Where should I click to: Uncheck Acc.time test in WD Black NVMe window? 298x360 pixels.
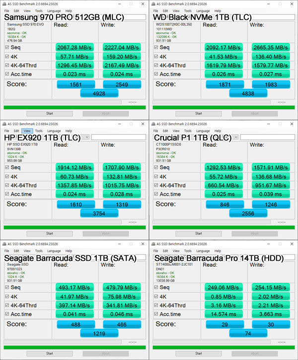point(156,74)
